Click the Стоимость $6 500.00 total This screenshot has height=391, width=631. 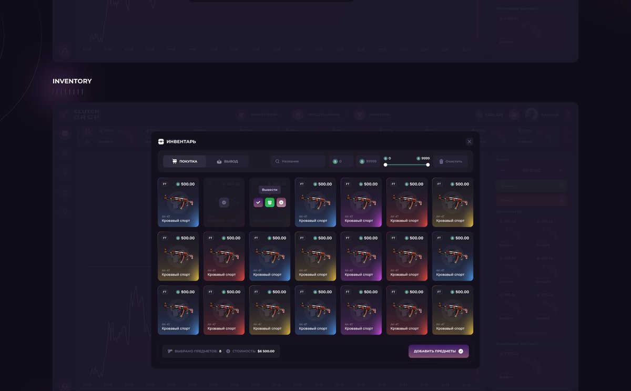(x=250, y=351)
